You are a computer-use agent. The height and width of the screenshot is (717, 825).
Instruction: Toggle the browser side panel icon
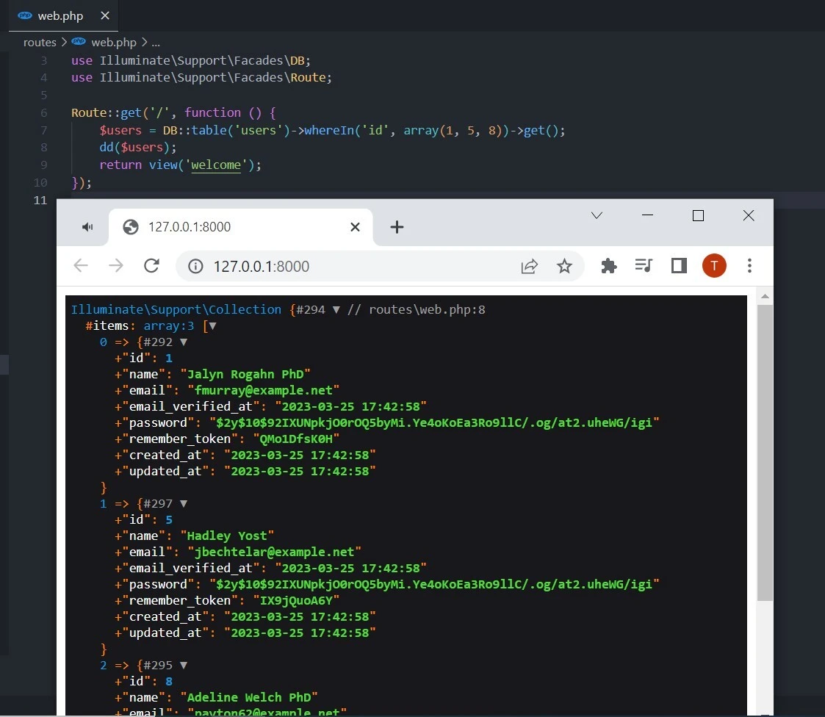tap(679, 266)
